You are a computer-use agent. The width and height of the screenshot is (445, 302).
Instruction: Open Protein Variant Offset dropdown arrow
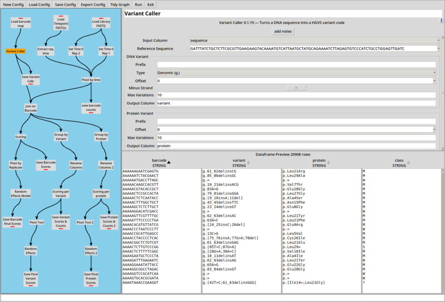click(x=434, y=129)
